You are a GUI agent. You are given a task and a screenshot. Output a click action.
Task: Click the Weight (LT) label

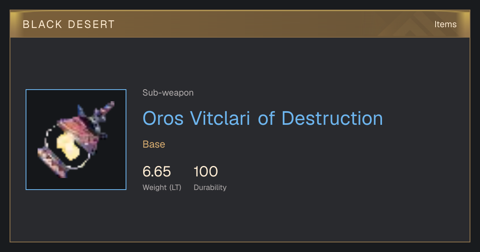pyautogui.click(x=162, y=188)
